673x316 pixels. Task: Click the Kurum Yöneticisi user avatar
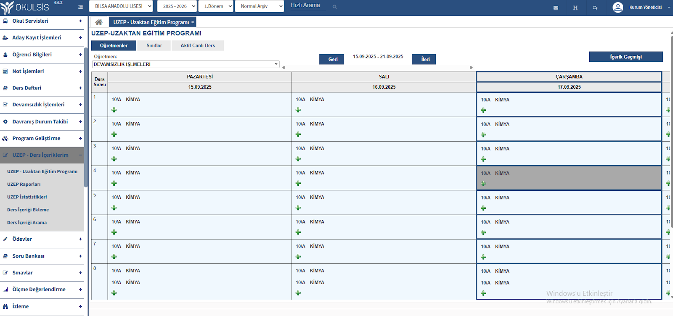tap(617, 7)
